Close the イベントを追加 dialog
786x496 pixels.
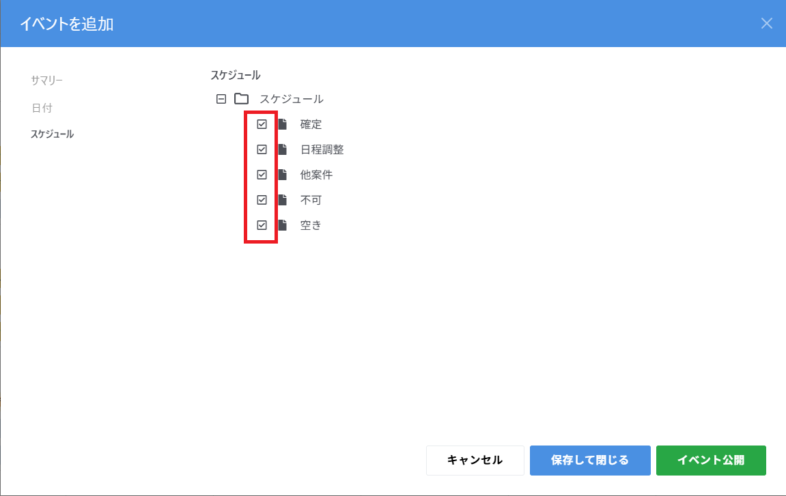pyautogui.click(x=767, y=23)
